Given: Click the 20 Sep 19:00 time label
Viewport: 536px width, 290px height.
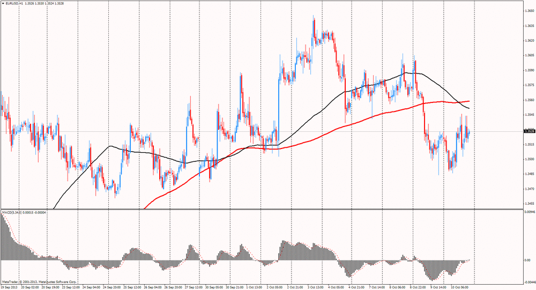Looking at the screenshot, I should (x=49, y=288).
